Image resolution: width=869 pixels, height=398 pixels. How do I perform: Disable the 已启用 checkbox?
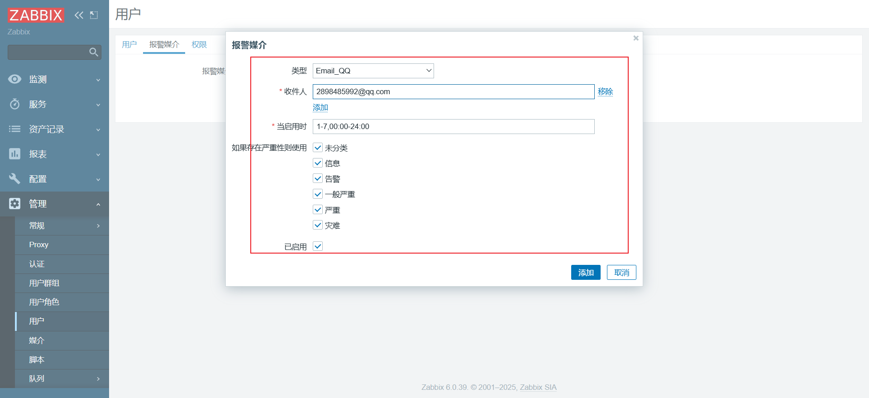click(x=318, y=246)
